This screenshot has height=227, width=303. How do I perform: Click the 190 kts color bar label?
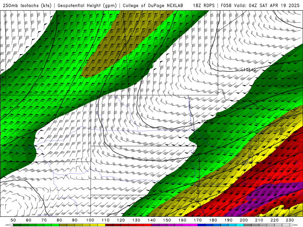point(228,220)
